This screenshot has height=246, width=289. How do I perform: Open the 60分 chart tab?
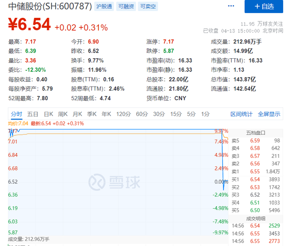pyautogui.click(x=142, y=114)
